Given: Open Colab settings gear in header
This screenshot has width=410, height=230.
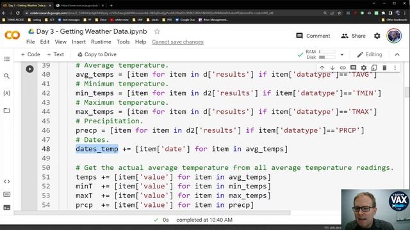Looking at the screenshot, I should point(377,36).
